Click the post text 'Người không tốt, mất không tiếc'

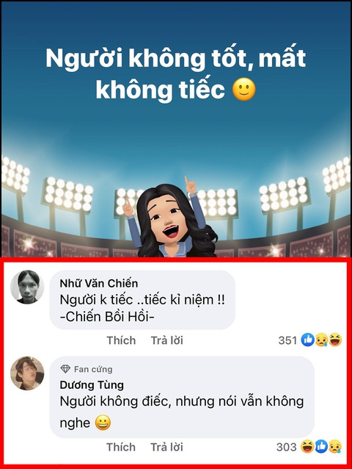tap(176, 74)
